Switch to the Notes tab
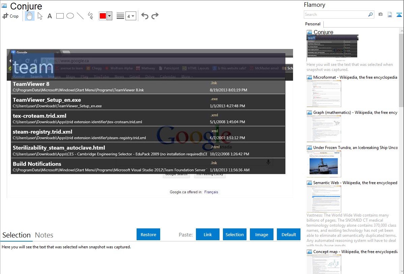This screenshot has height=274, width=404. (x=44, y=235)
